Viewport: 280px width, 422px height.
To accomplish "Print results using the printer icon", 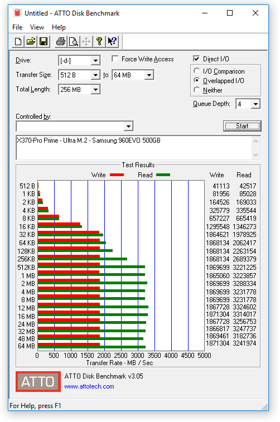I will click(61, 41).
